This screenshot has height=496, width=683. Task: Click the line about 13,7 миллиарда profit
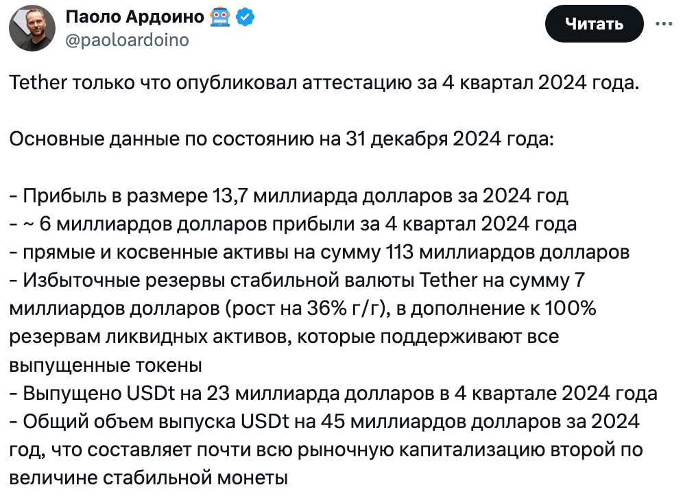(x=289, y=196)
